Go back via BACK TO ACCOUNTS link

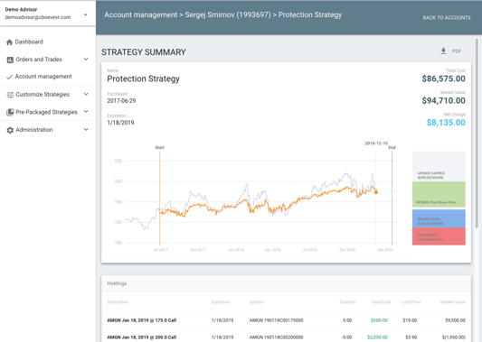click(447, 18)
